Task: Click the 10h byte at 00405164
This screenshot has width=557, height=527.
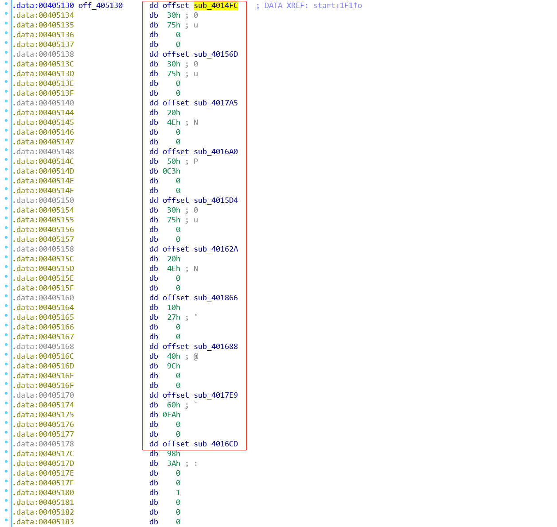Action: (x=174, y=307)
